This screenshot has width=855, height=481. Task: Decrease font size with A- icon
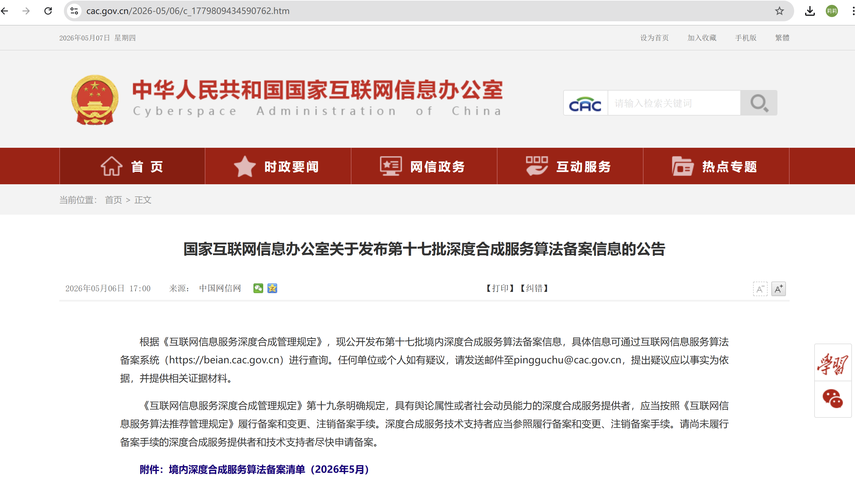click(760, 289)
